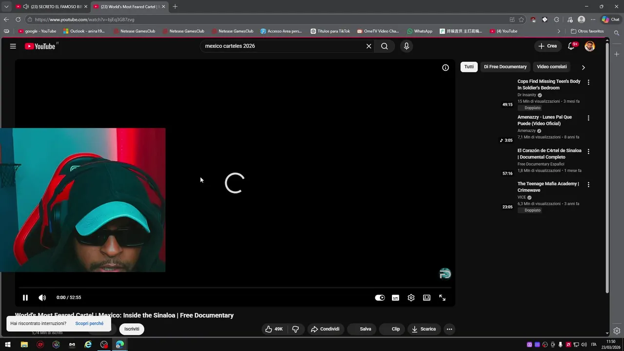Viewport: 624px width, 351px height.
Task: Open Cops Find Missing Teen's Body video
Action: (x=549, y=84)
